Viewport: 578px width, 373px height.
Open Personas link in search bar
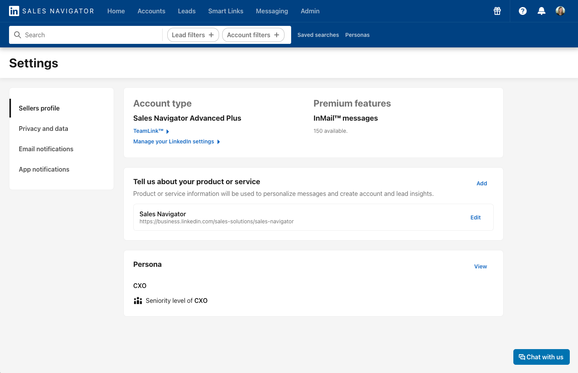click(357, 35)
